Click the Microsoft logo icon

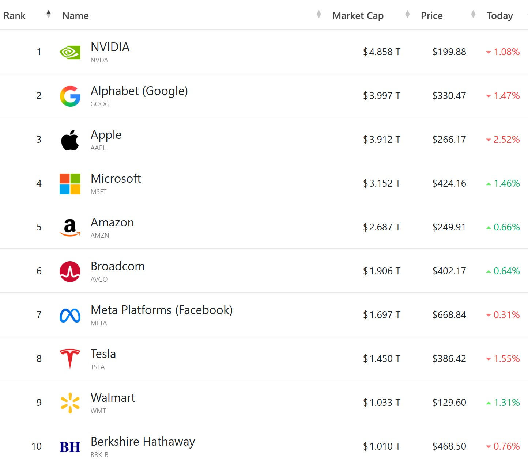click(70, 184)
